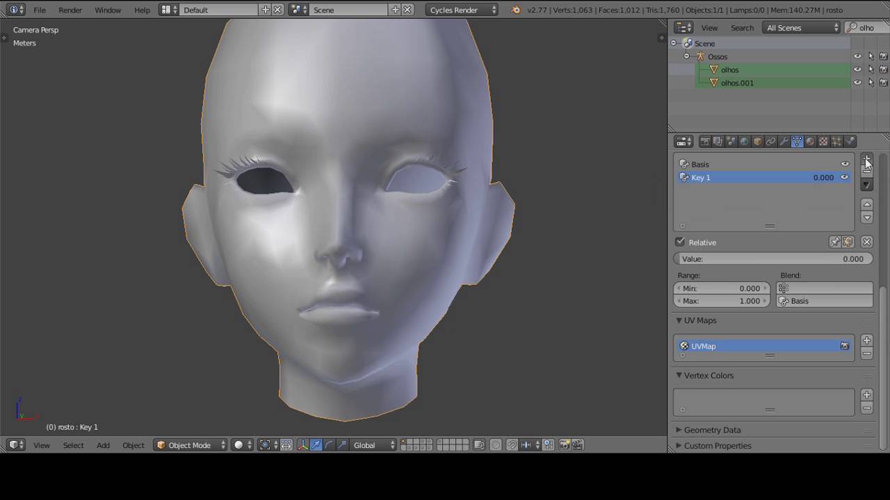
Task: Mute the Key 1 shape key eye
Action: [845, 178]
